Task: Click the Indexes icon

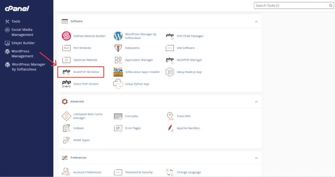Action: [66, 128]
